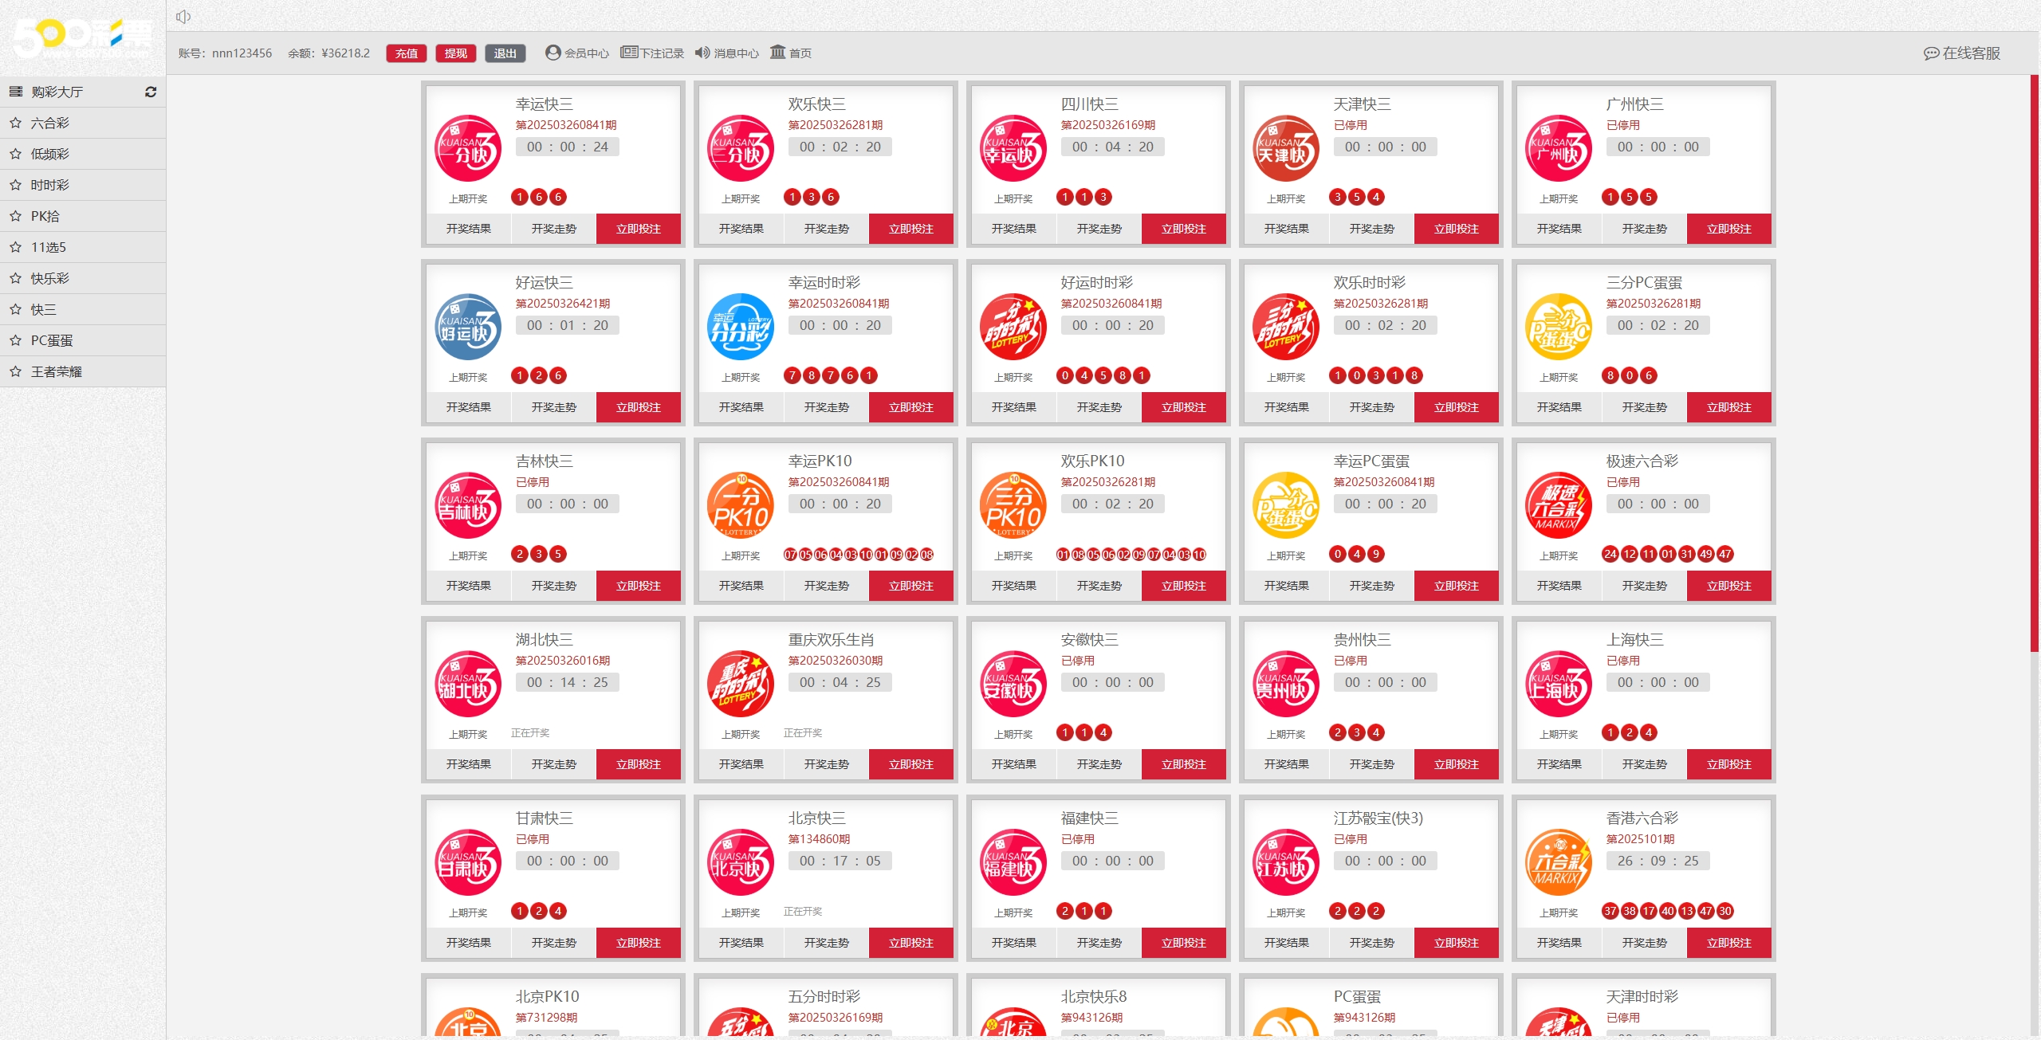Viewport: 2041px width, 1040px height.
Task: Open 会员中心 member center icon
Action: [x=553, y=53]
